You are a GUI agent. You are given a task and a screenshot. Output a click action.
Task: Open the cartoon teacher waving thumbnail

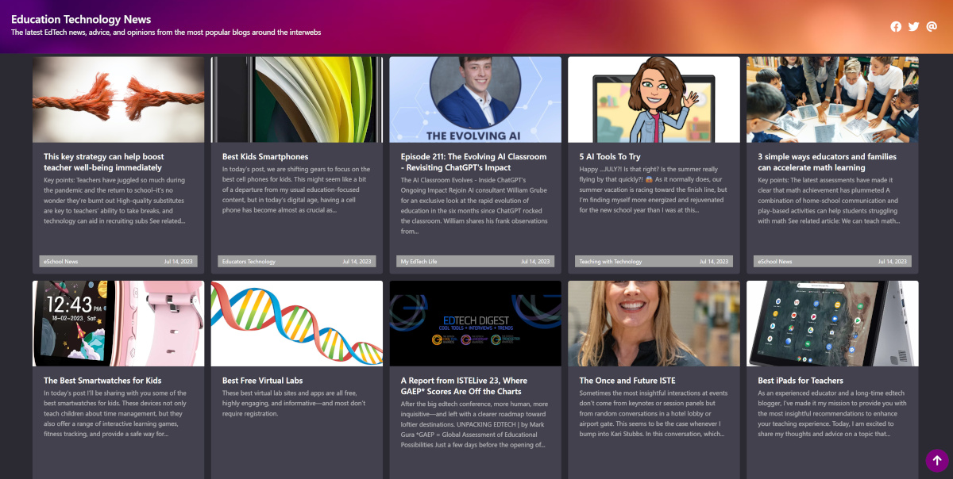[654, 99]
